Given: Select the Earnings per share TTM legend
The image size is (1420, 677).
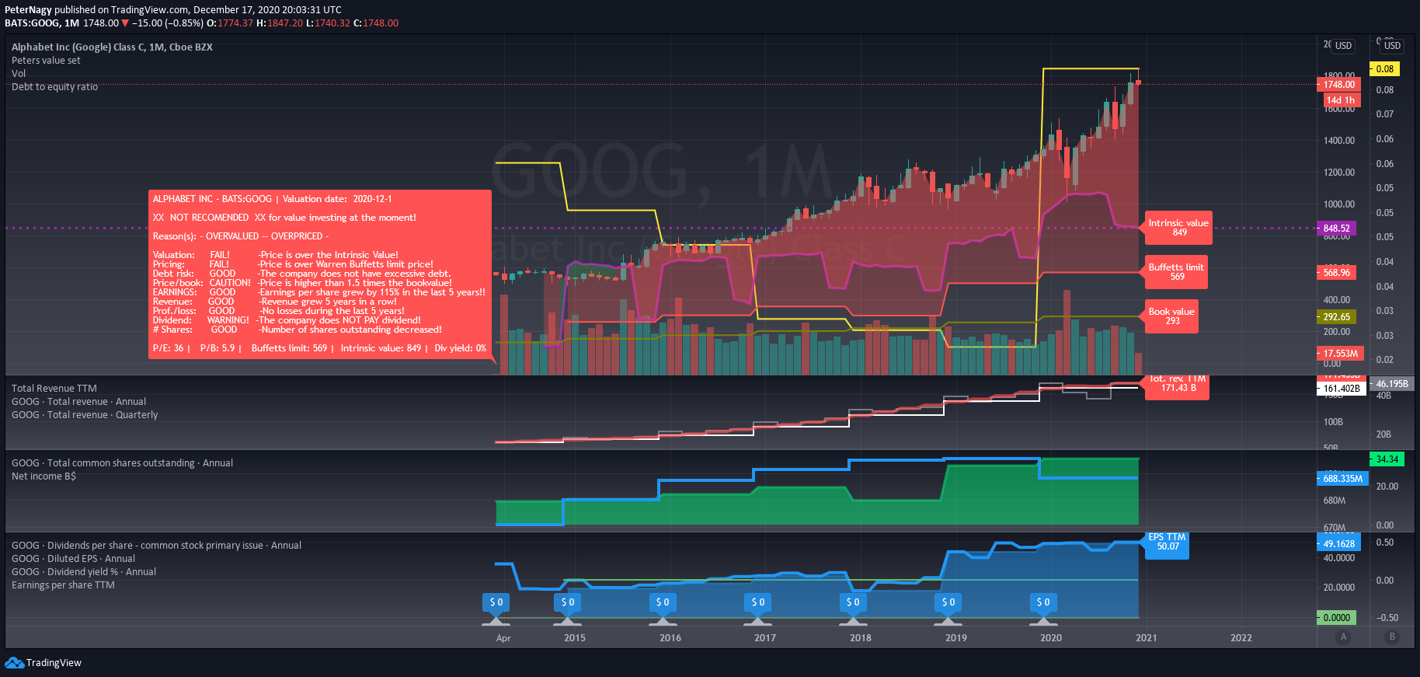Looking at the screenshot, I should pos(63,585).
